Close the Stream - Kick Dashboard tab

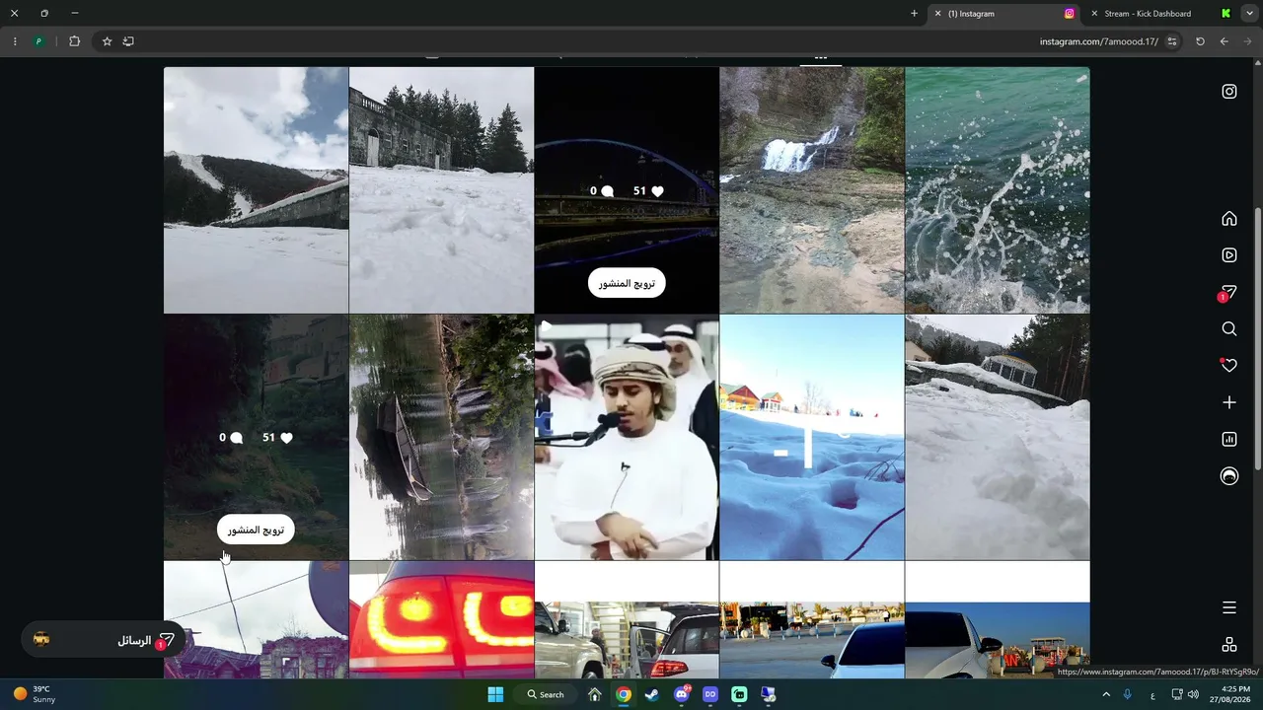[x=1094, y=14]
